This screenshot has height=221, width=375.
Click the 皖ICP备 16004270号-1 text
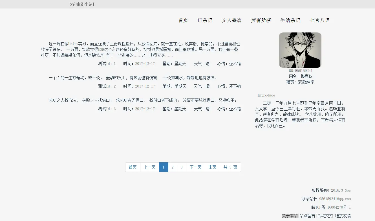pyautogui.click(x=331, y=207)
